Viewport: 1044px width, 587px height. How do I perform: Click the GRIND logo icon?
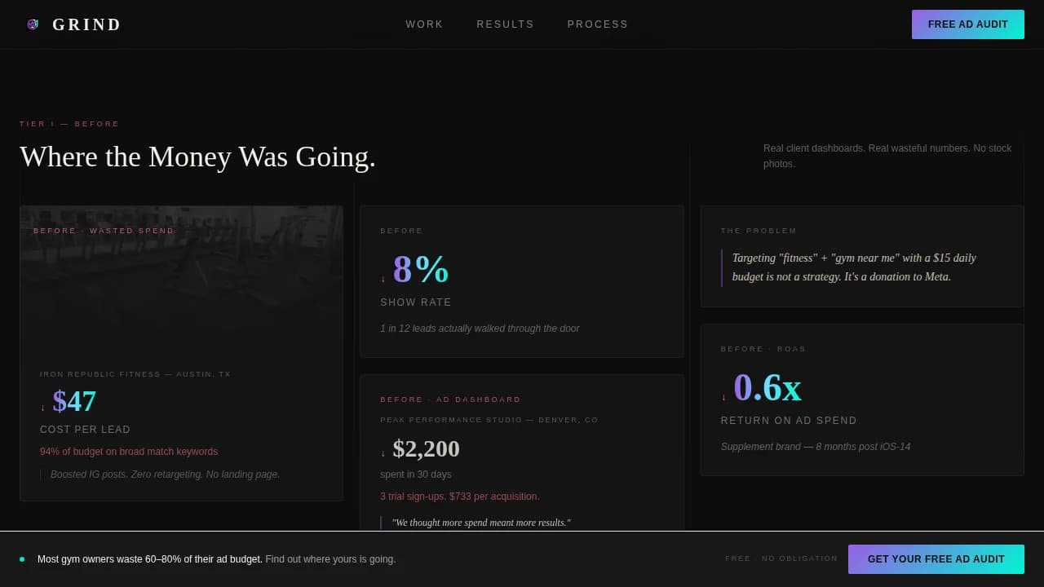point(33,24)
